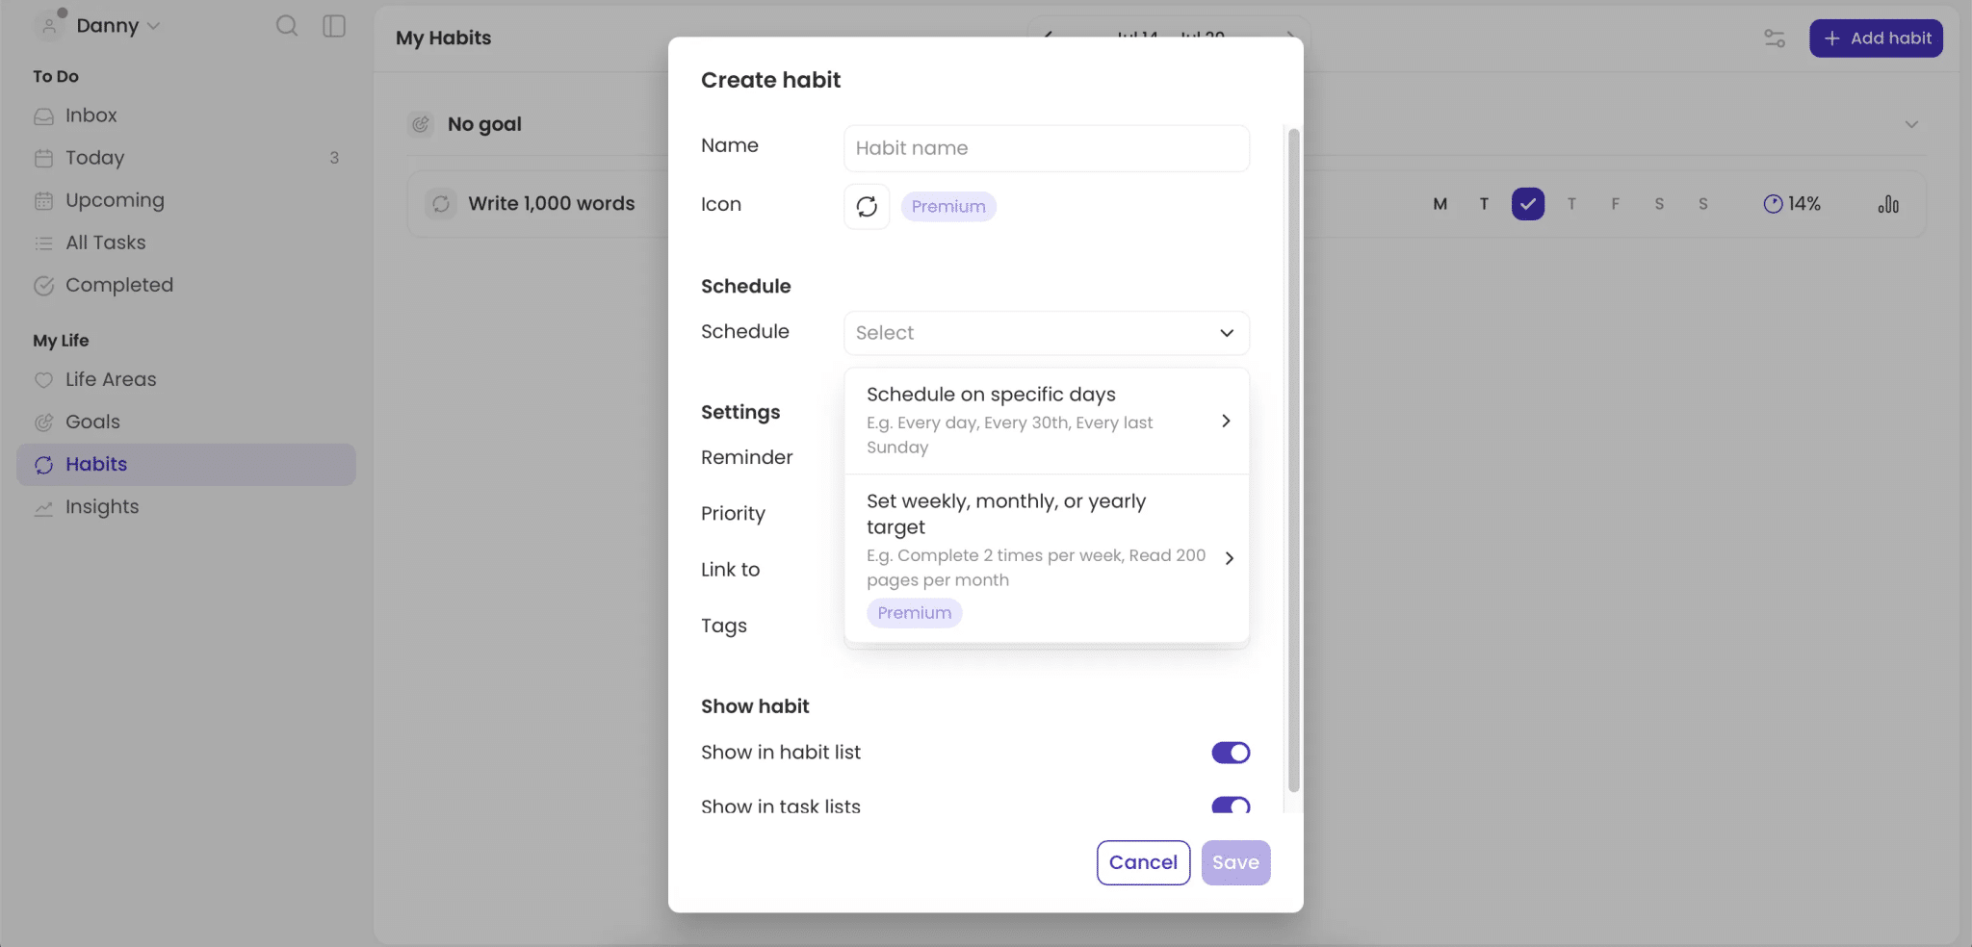Mark Thursday complete for Write 1,000 words
Viewport: 1972px width, 947px height.
click(x=1572, y=204)
